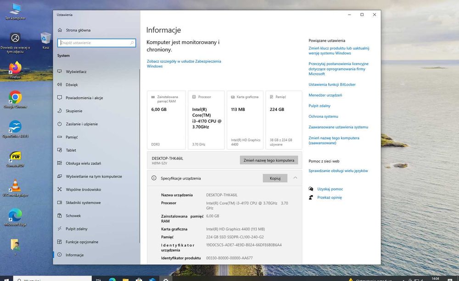Image resolution: width=459 pixels, height=281 pixels.
Task: Open Wyświetlacz display settings
Action: [76, 72]
